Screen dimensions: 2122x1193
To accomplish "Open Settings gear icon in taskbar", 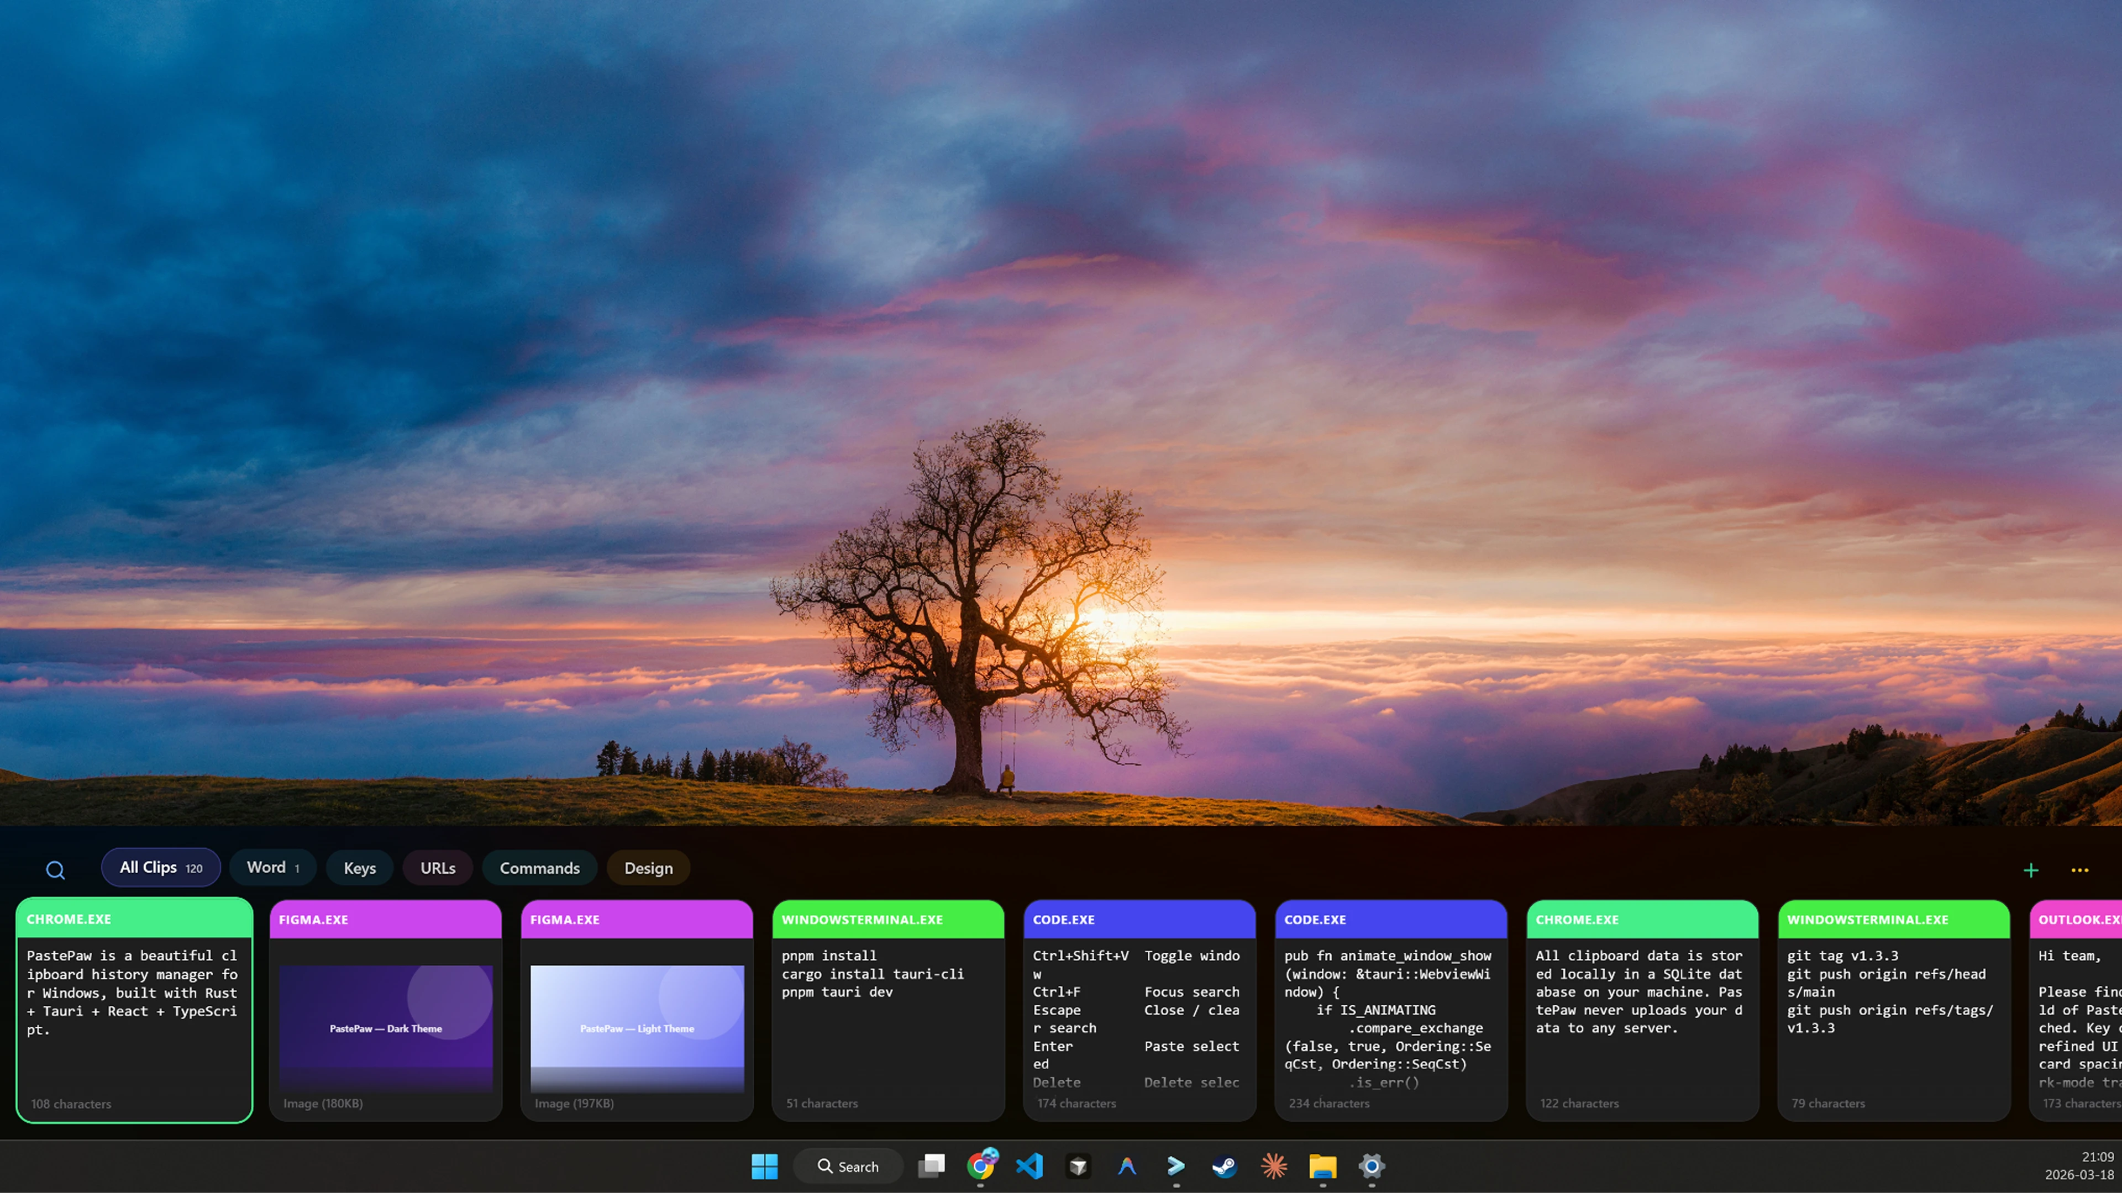I will (1372, 1166).
